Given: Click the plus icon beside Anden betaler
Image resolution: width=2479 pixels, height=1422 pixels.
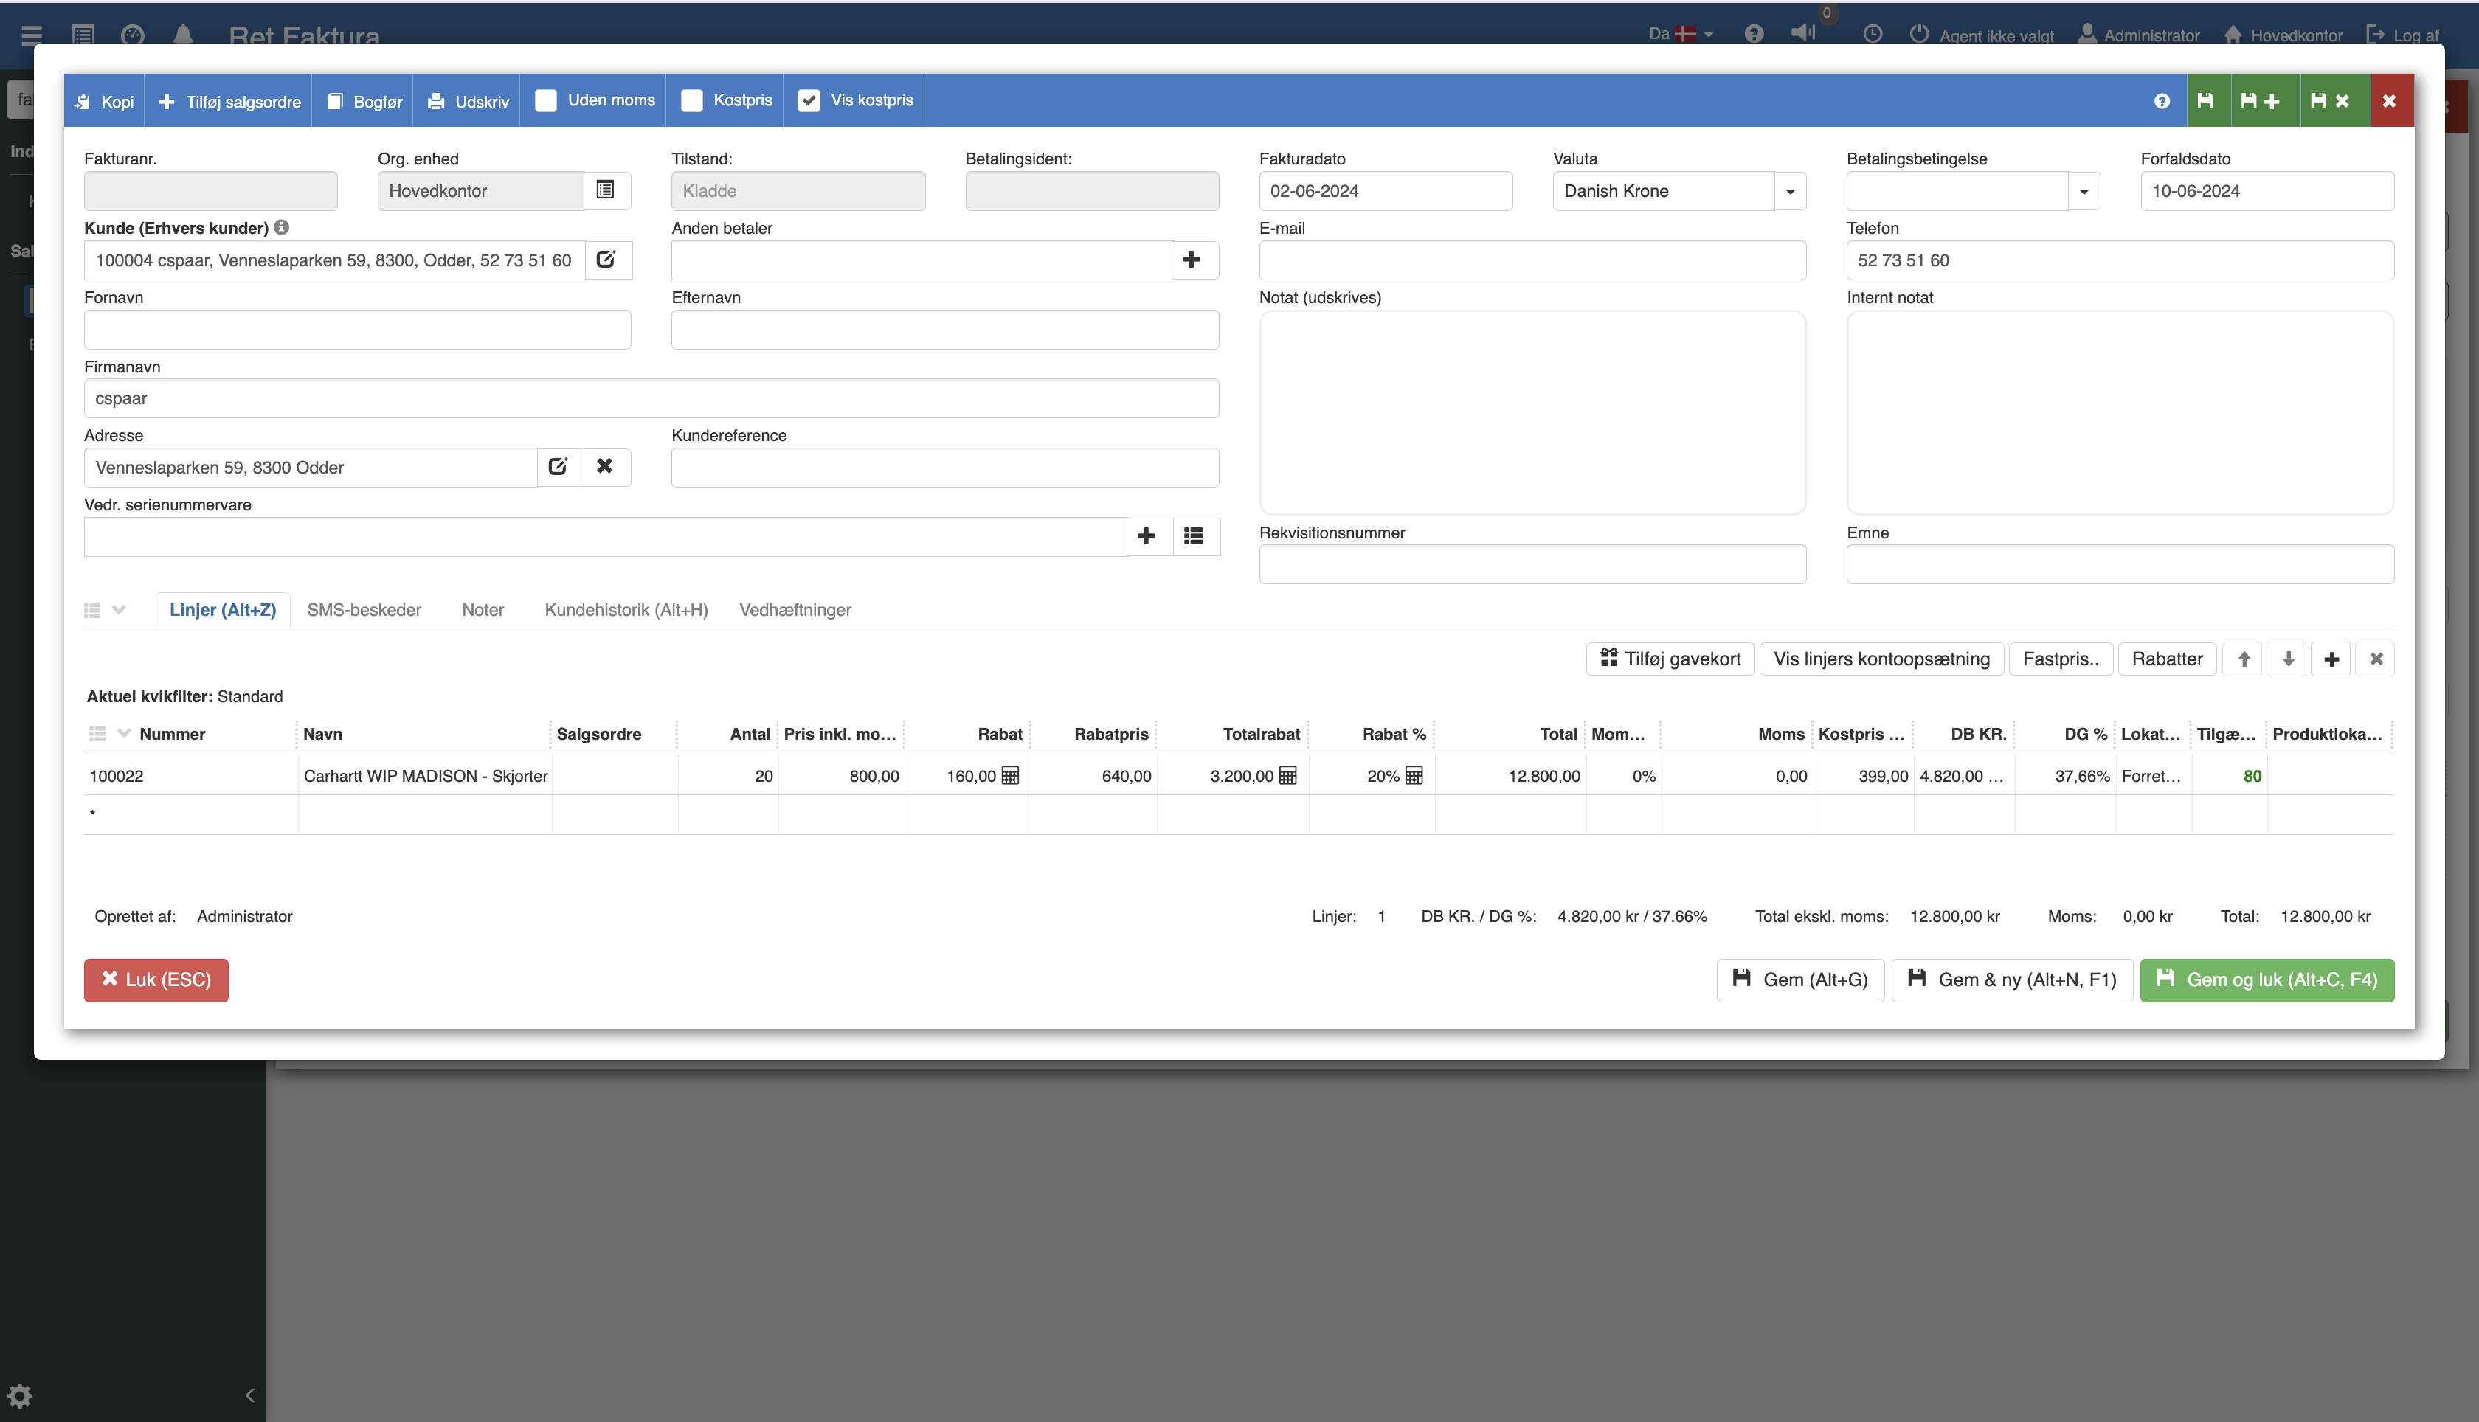Looking at the screenshot, I should [x=1192, y=260].
